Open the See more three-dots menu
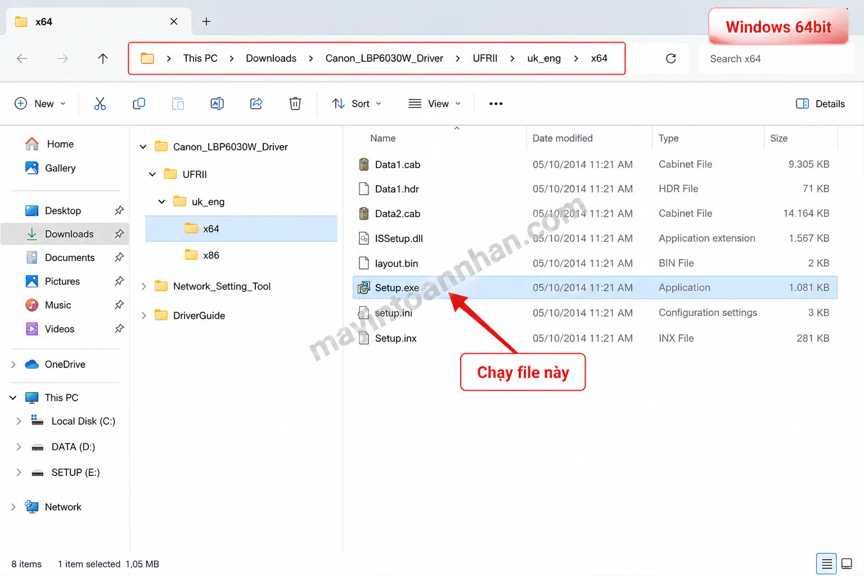 coord(496,103)
